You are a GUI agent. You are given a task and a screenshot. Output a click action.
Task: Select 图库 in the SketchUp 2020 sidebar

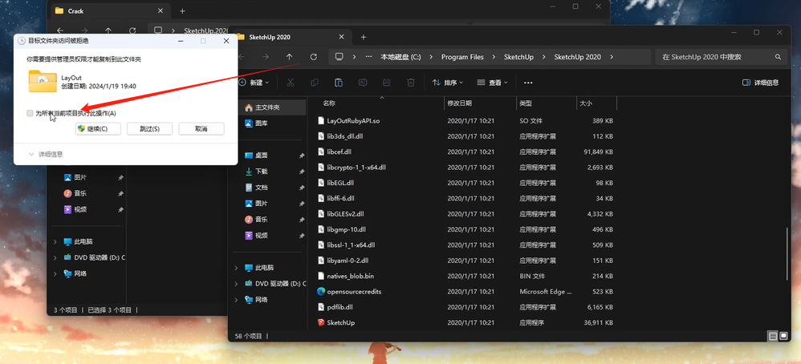261,123
